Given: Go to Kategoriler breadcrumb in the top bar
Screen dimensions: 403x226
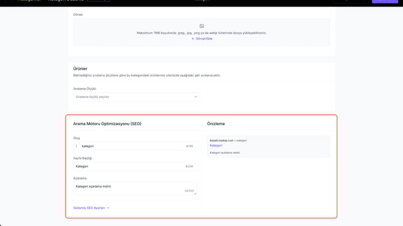Looking at the screenshot, I should pyautogui.click(x=29, y=1).
